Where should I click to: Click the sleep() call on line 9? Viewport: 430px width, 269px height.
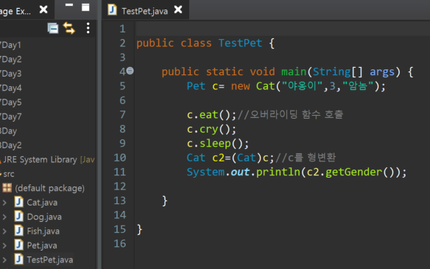215,143
